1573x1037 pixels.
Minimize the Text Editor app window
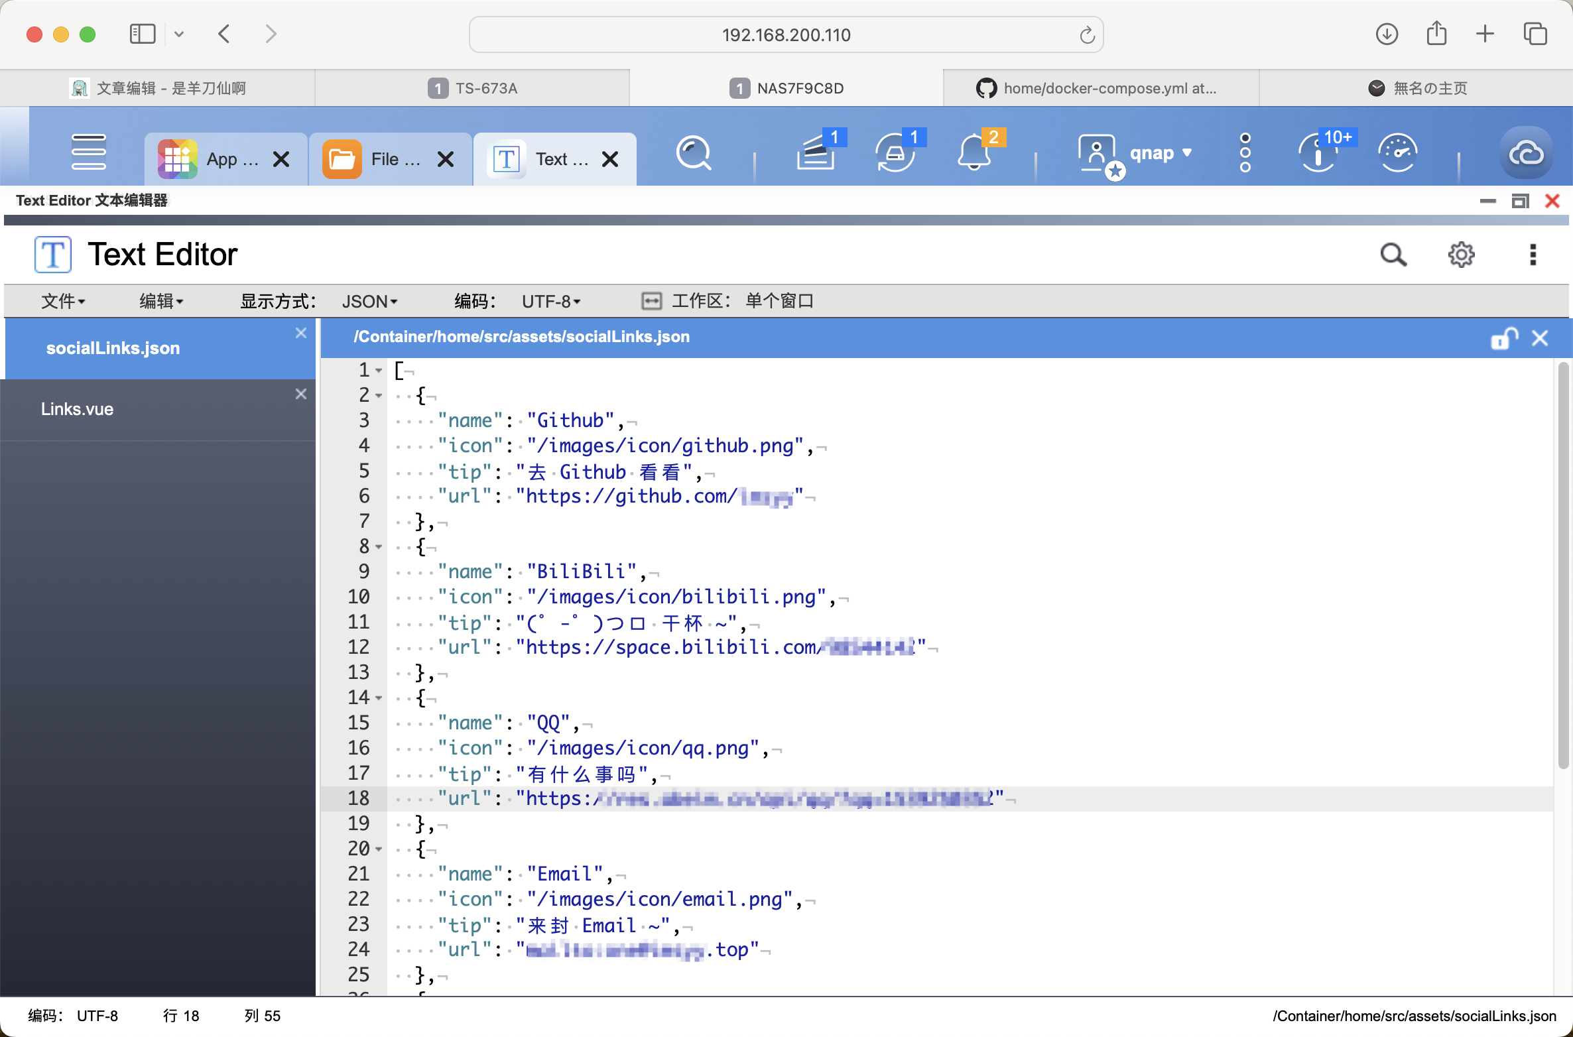pyautogui.click(x=1487, y=201)
